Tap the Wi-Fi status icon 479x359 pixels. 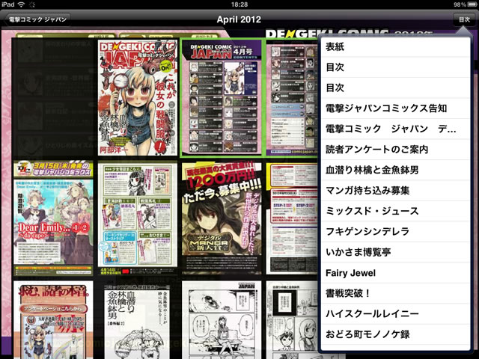(x=21, y=4)
